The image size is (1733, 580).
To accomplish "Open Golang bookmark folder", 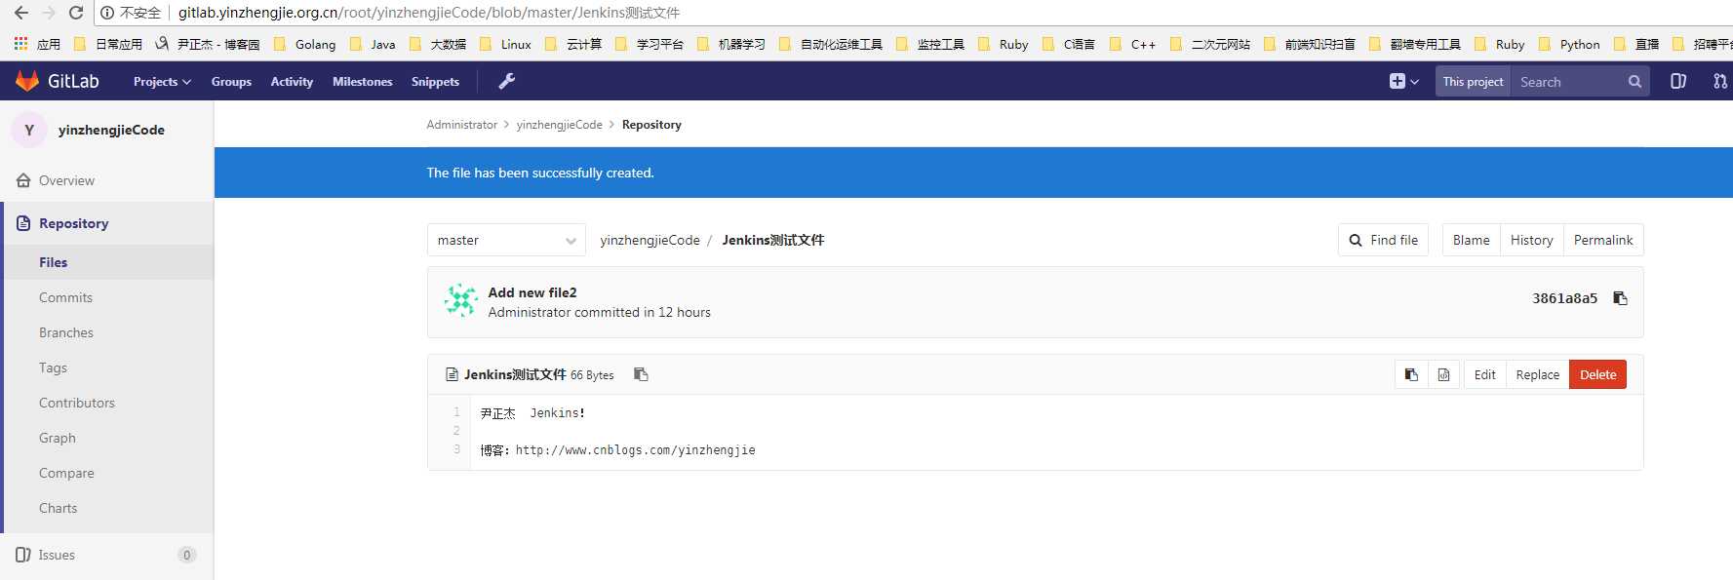I will 305,44.
